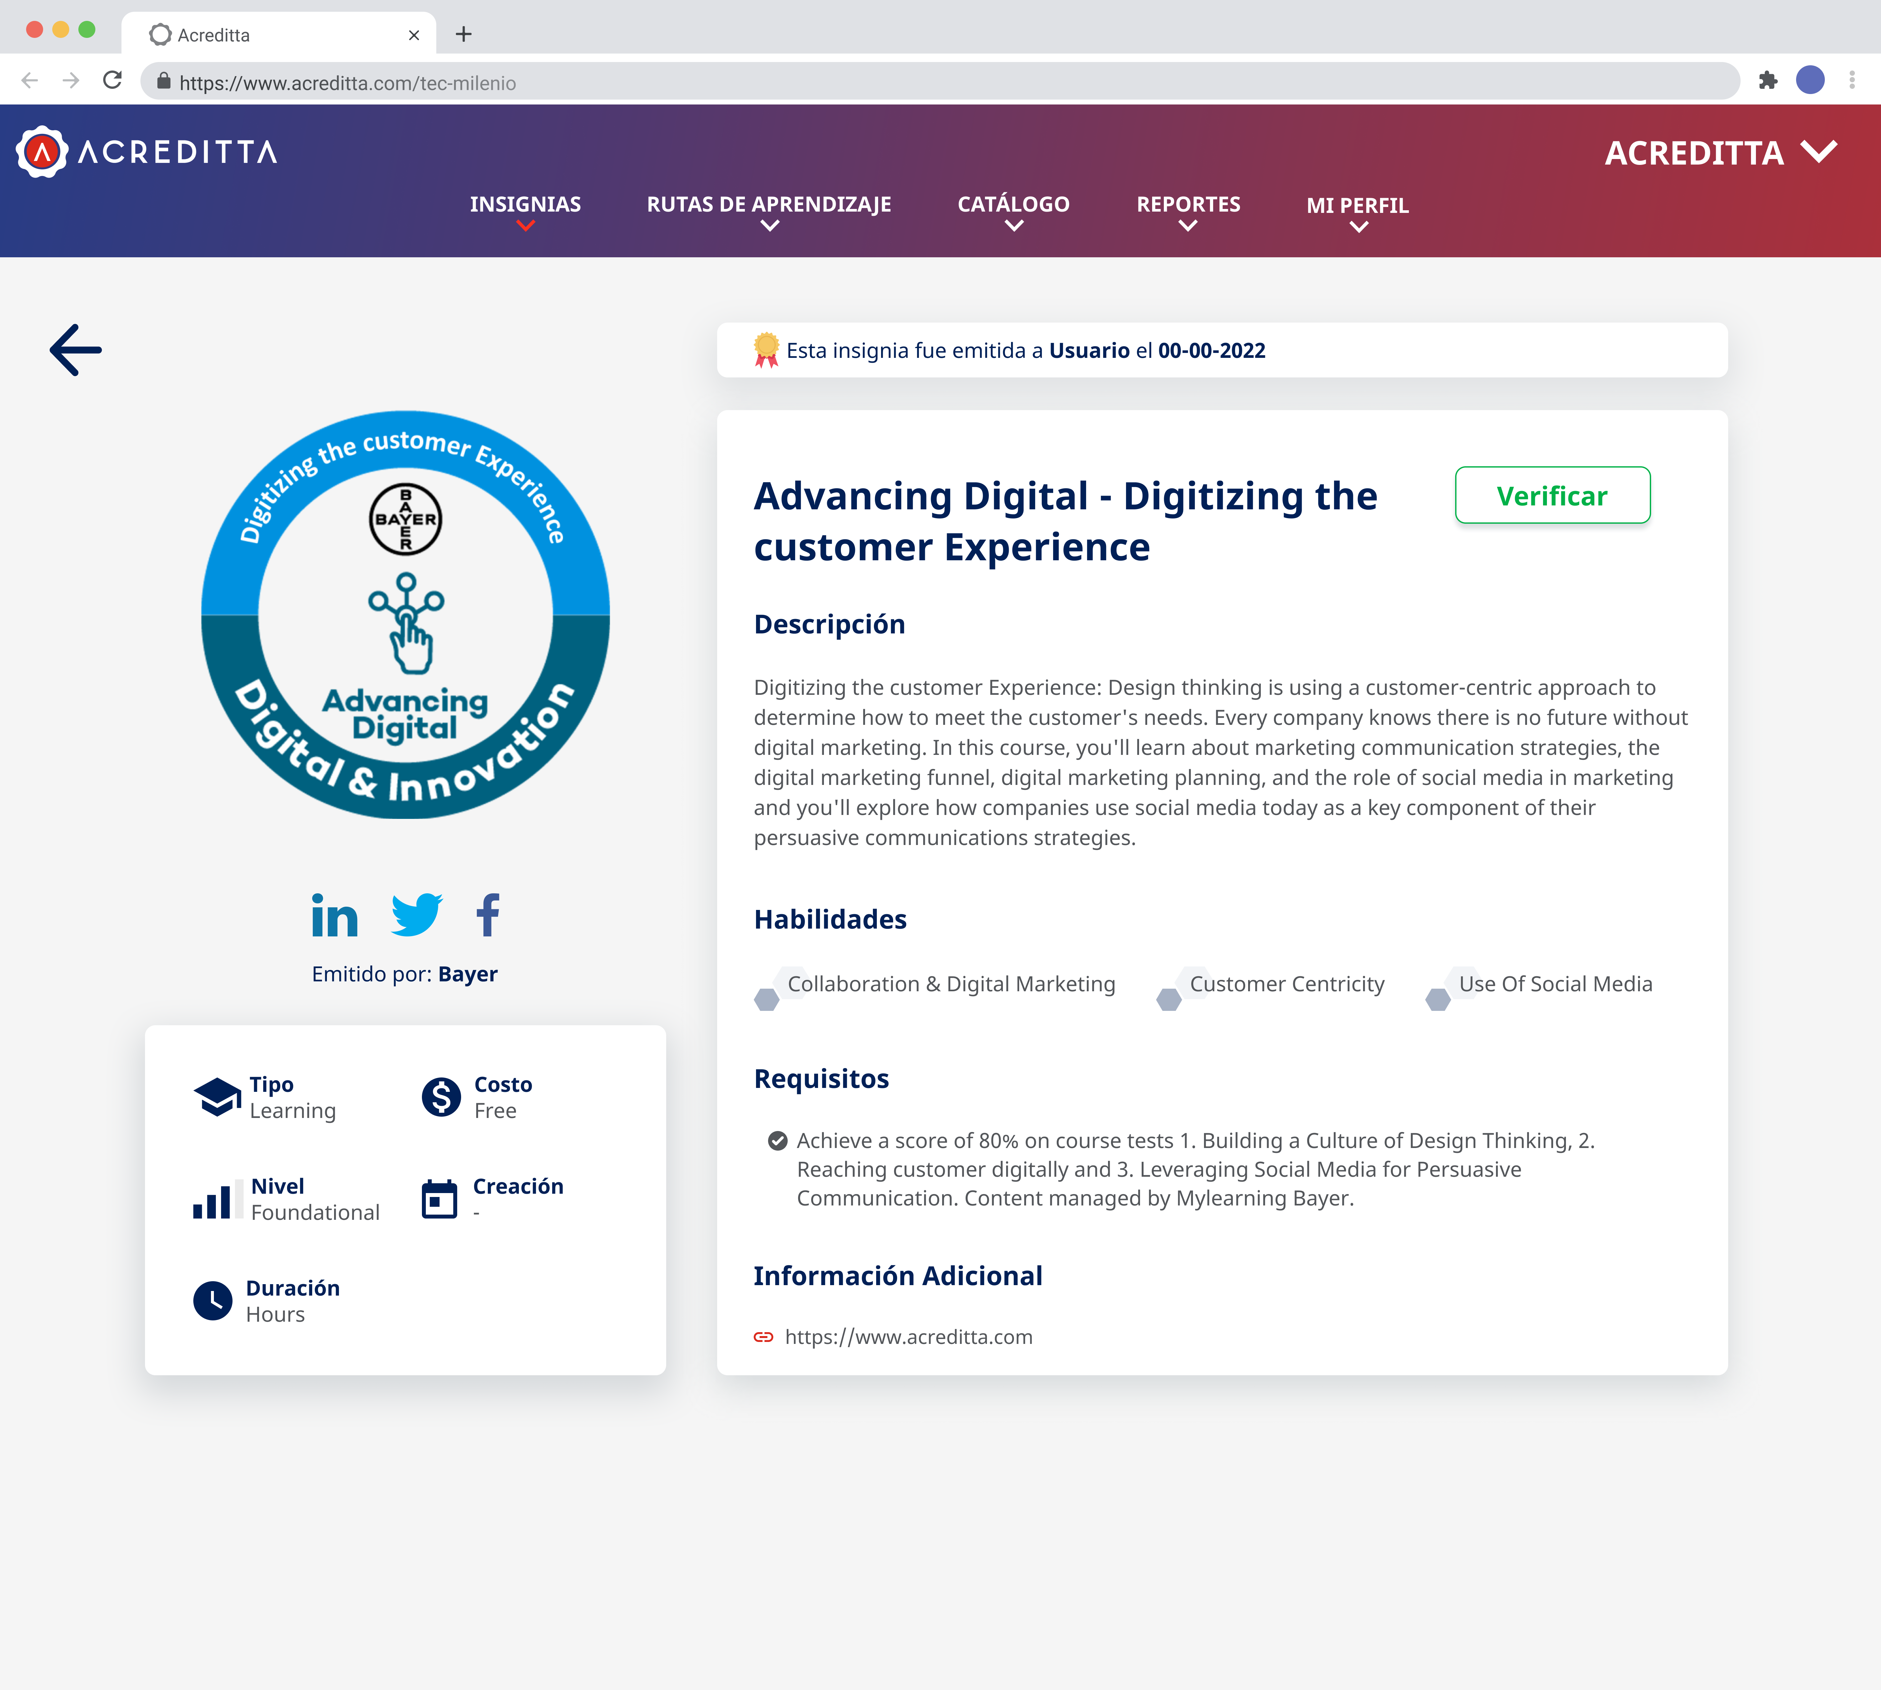
Task: Click the Acreditta logo in the header
Action: 147,151
